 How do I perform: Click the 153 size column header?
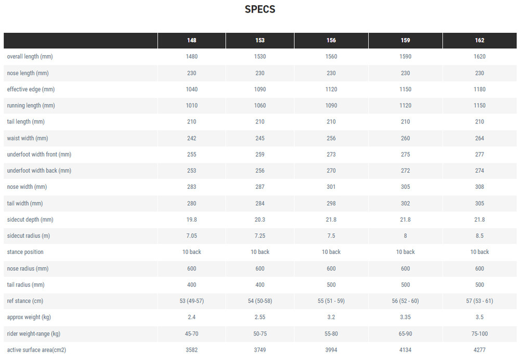pyautogui.click(x=260, y=41)
